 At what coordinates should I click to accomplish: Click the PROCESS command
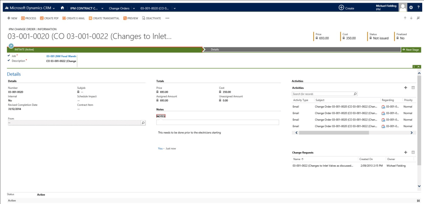coord(29,18)
